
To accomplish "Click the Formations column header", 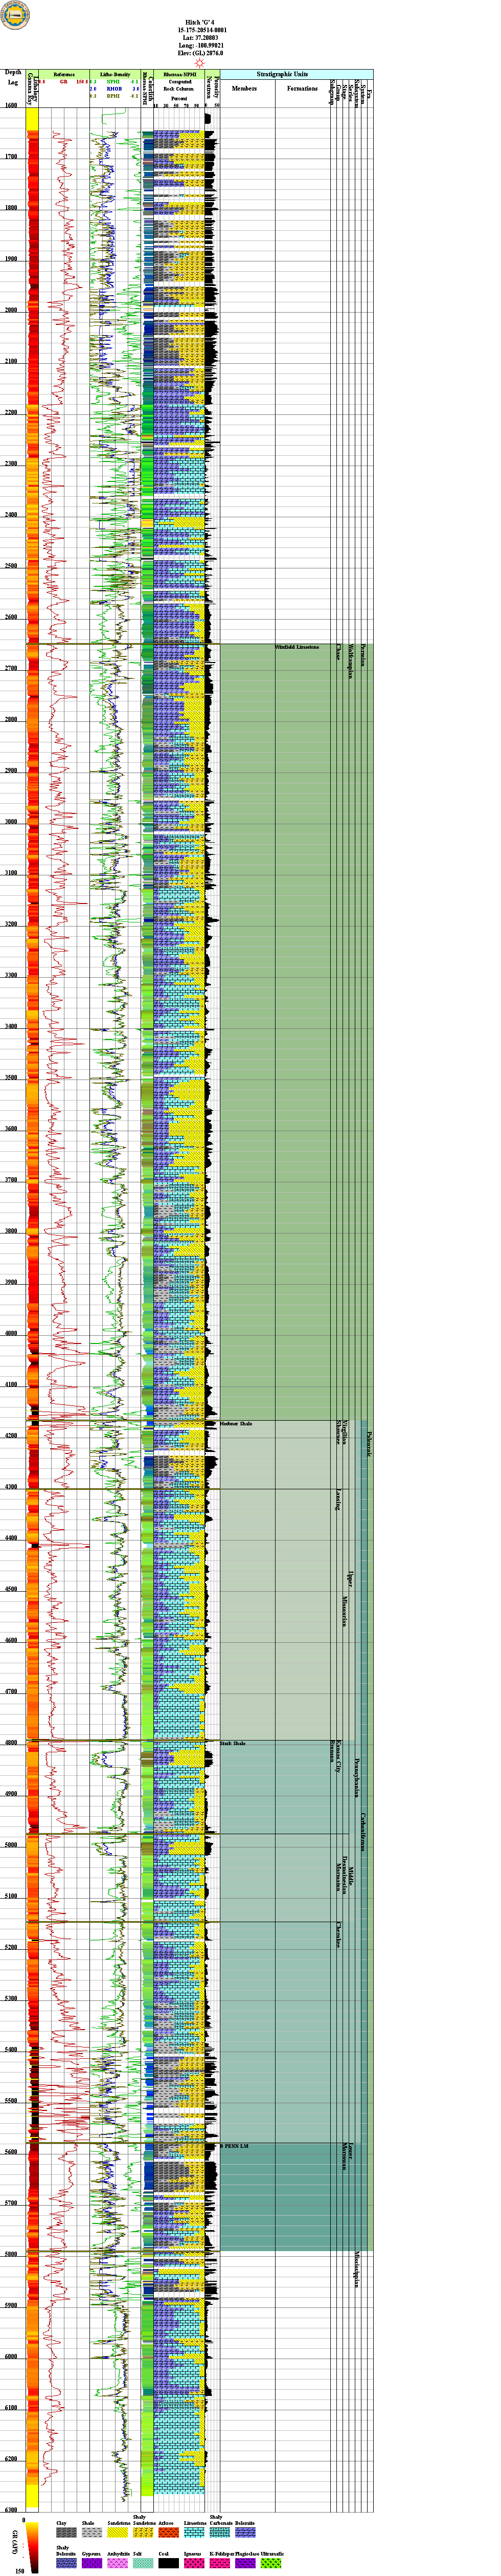I will pos(302,89).
